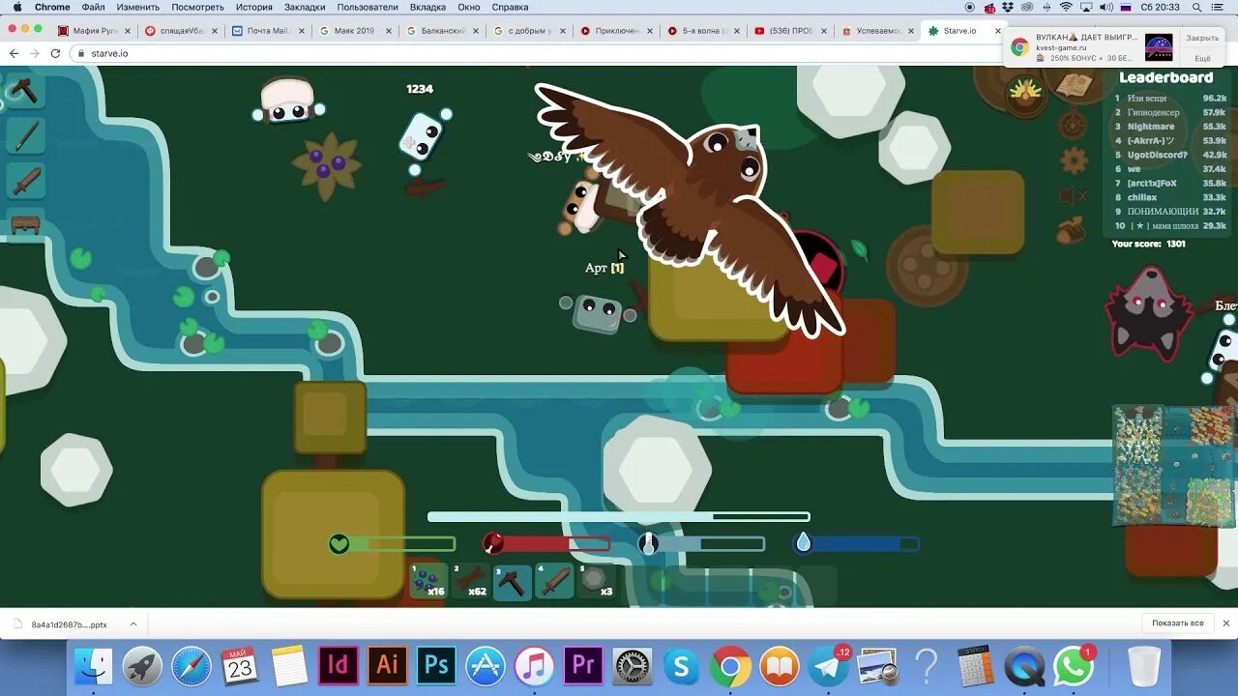This screenshot has height=696, width=1238.
Task: Open the acorn shop bag icon
Action: click(x=1071, y=230)
